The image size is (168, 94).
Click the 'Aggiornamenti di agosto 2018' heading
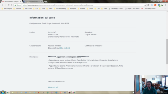(69, 57)
